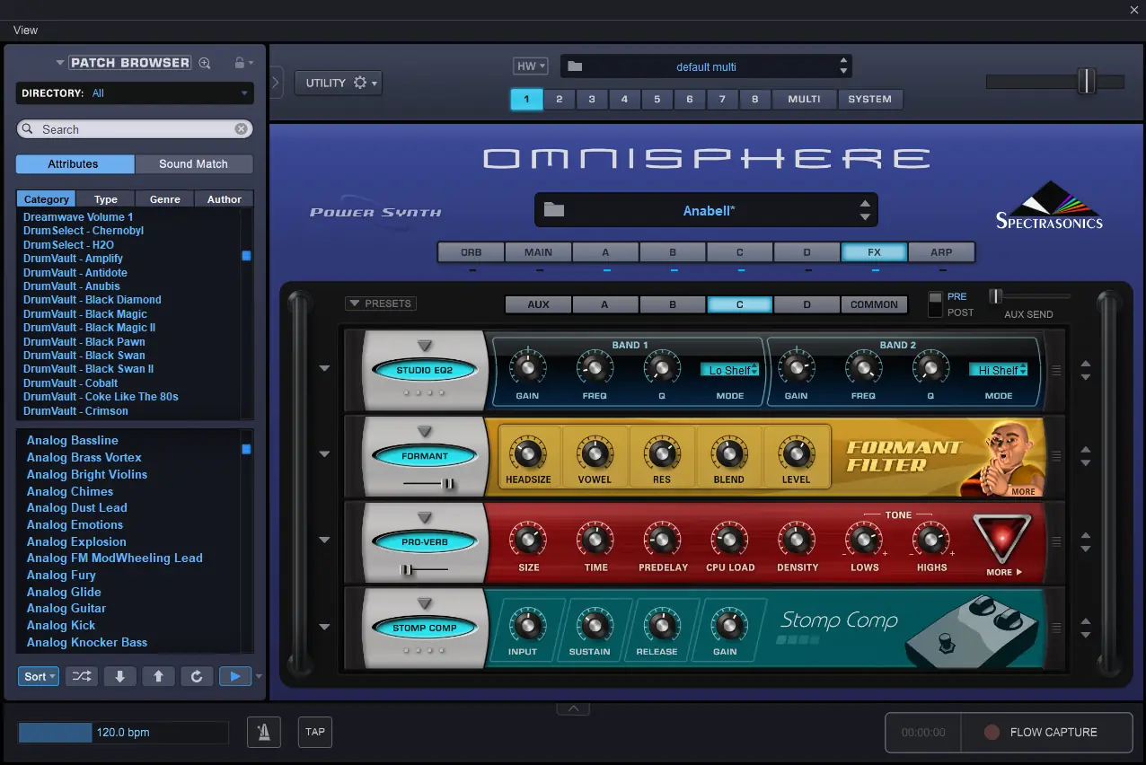The image size is (1146, 765).
Task: Click the Attributes button
Action: point(74,164)
